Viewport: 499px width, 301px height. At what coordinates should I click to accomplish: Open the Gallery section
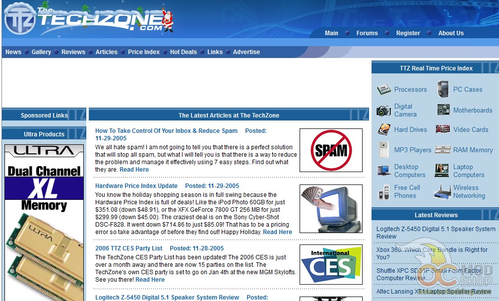point(41,52)
